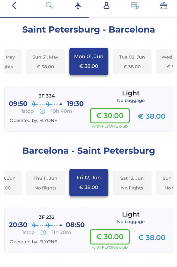Choose the Fri 12, Jun return date

89,182
